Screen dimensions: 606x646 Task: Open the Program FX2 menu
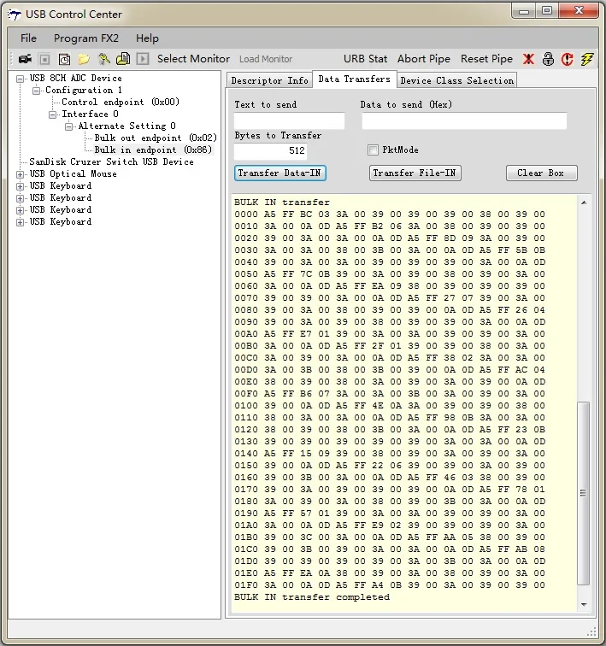coord(86,38)
